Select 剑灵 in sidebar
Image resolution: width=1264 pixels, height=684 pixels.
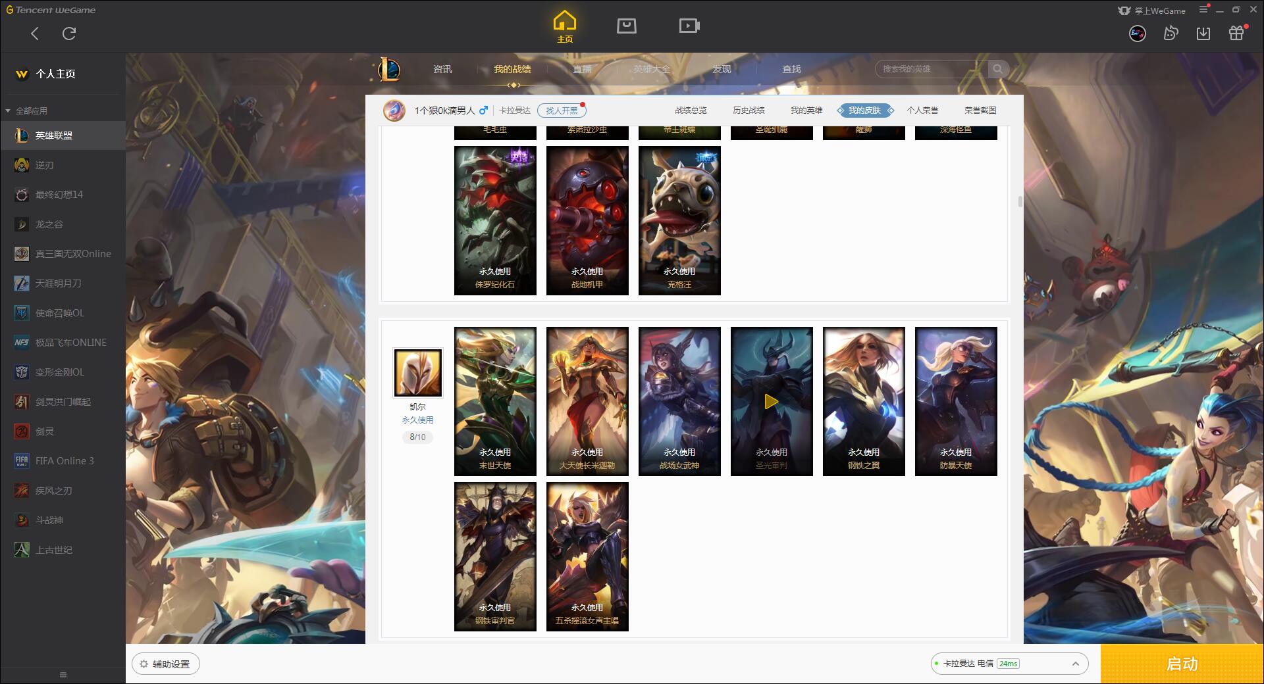pos(63,431)
